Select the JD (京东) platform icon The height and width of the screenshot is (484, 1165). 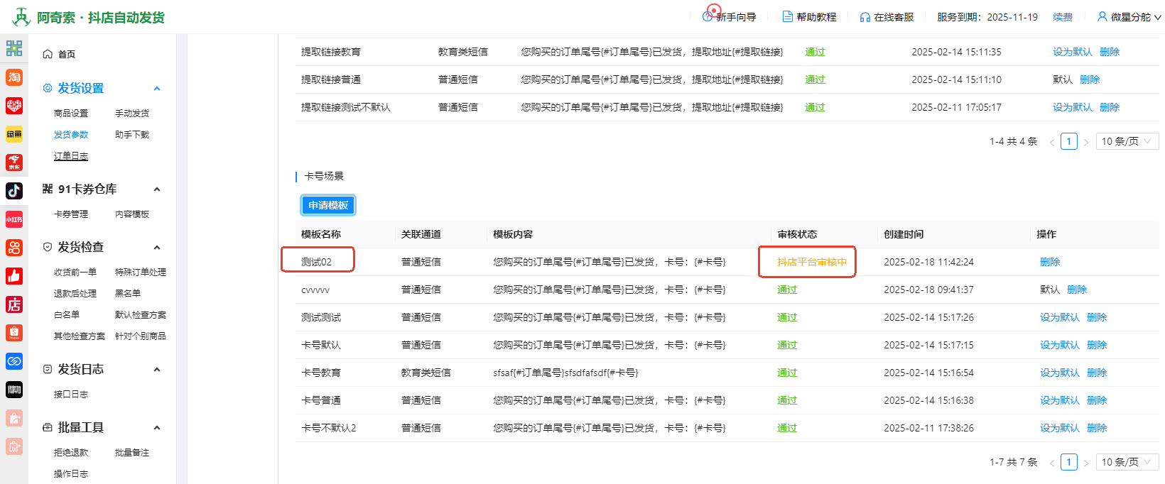click(x=14, y=163)
